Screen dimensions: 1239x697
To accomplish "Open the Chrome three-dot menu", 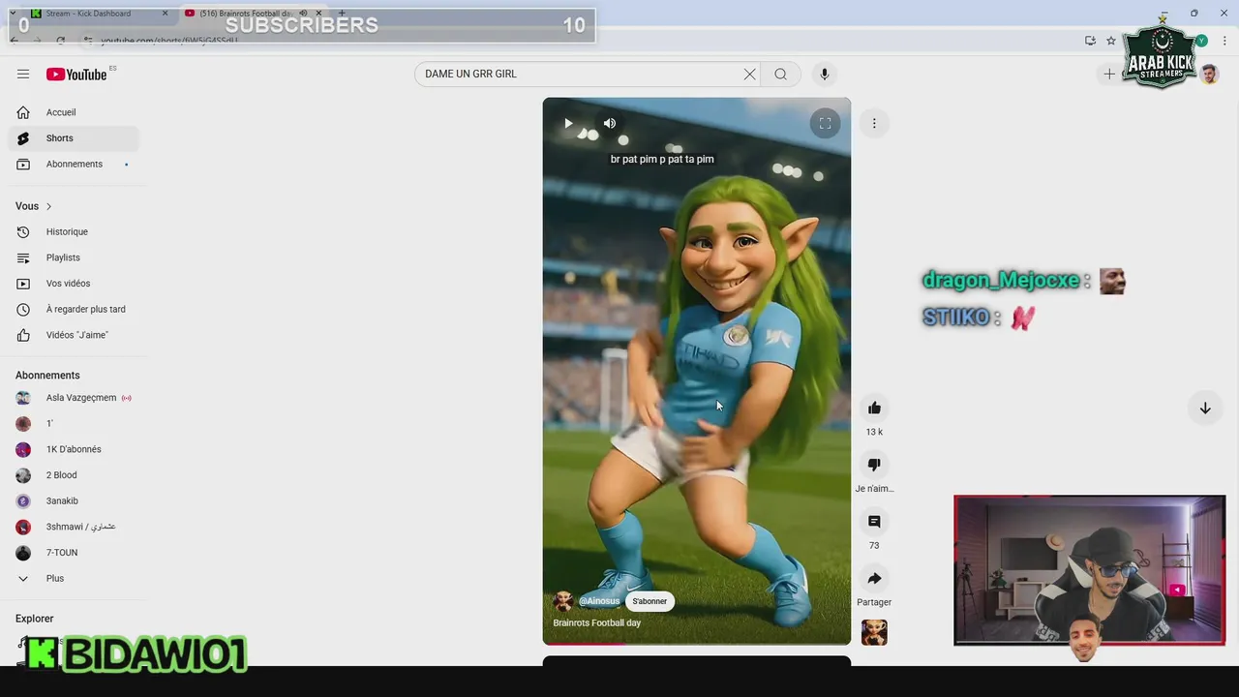I will (x=1224, y=41).
